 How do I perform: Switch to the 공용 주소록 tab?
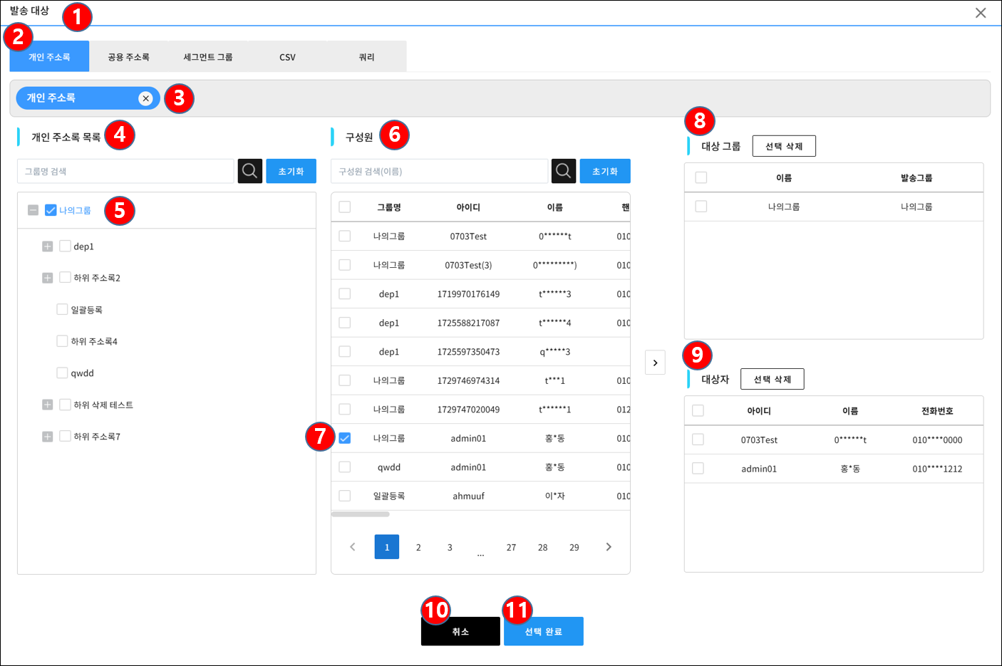(129, 56)
